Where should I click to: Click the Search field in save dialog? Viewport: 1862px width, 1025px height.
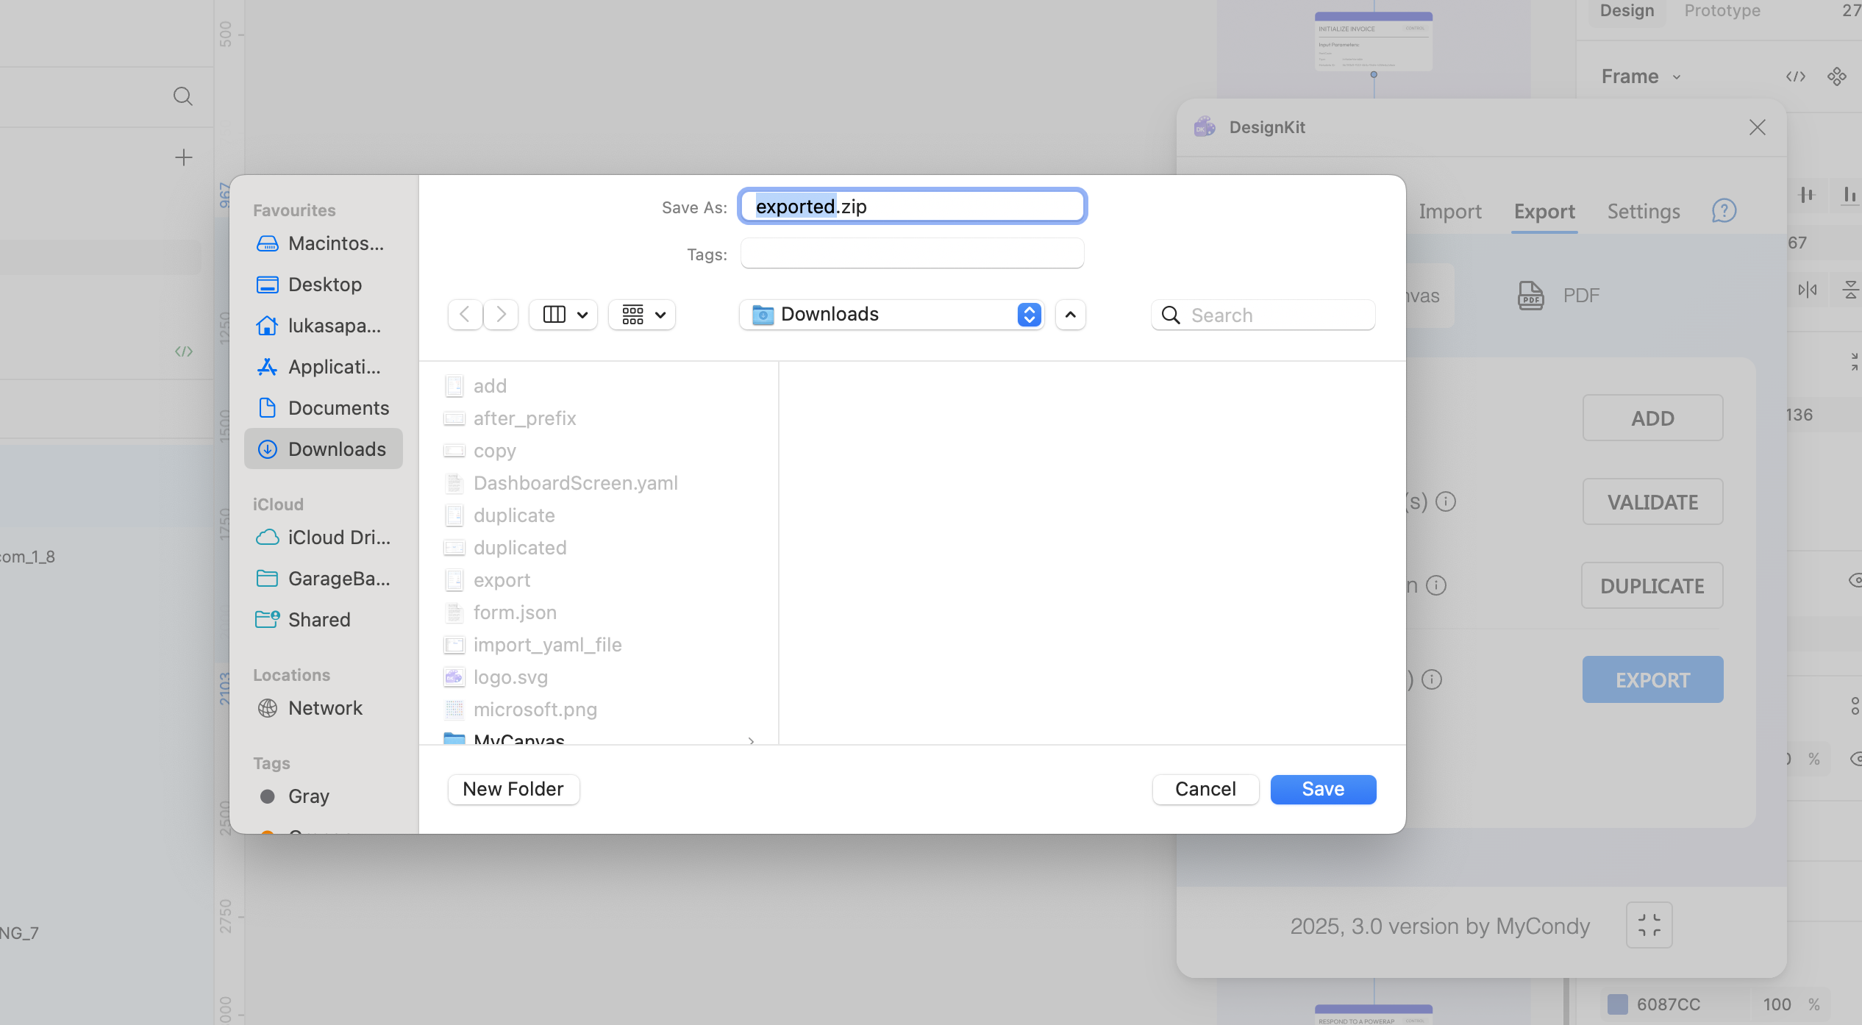click(1263, 315)
